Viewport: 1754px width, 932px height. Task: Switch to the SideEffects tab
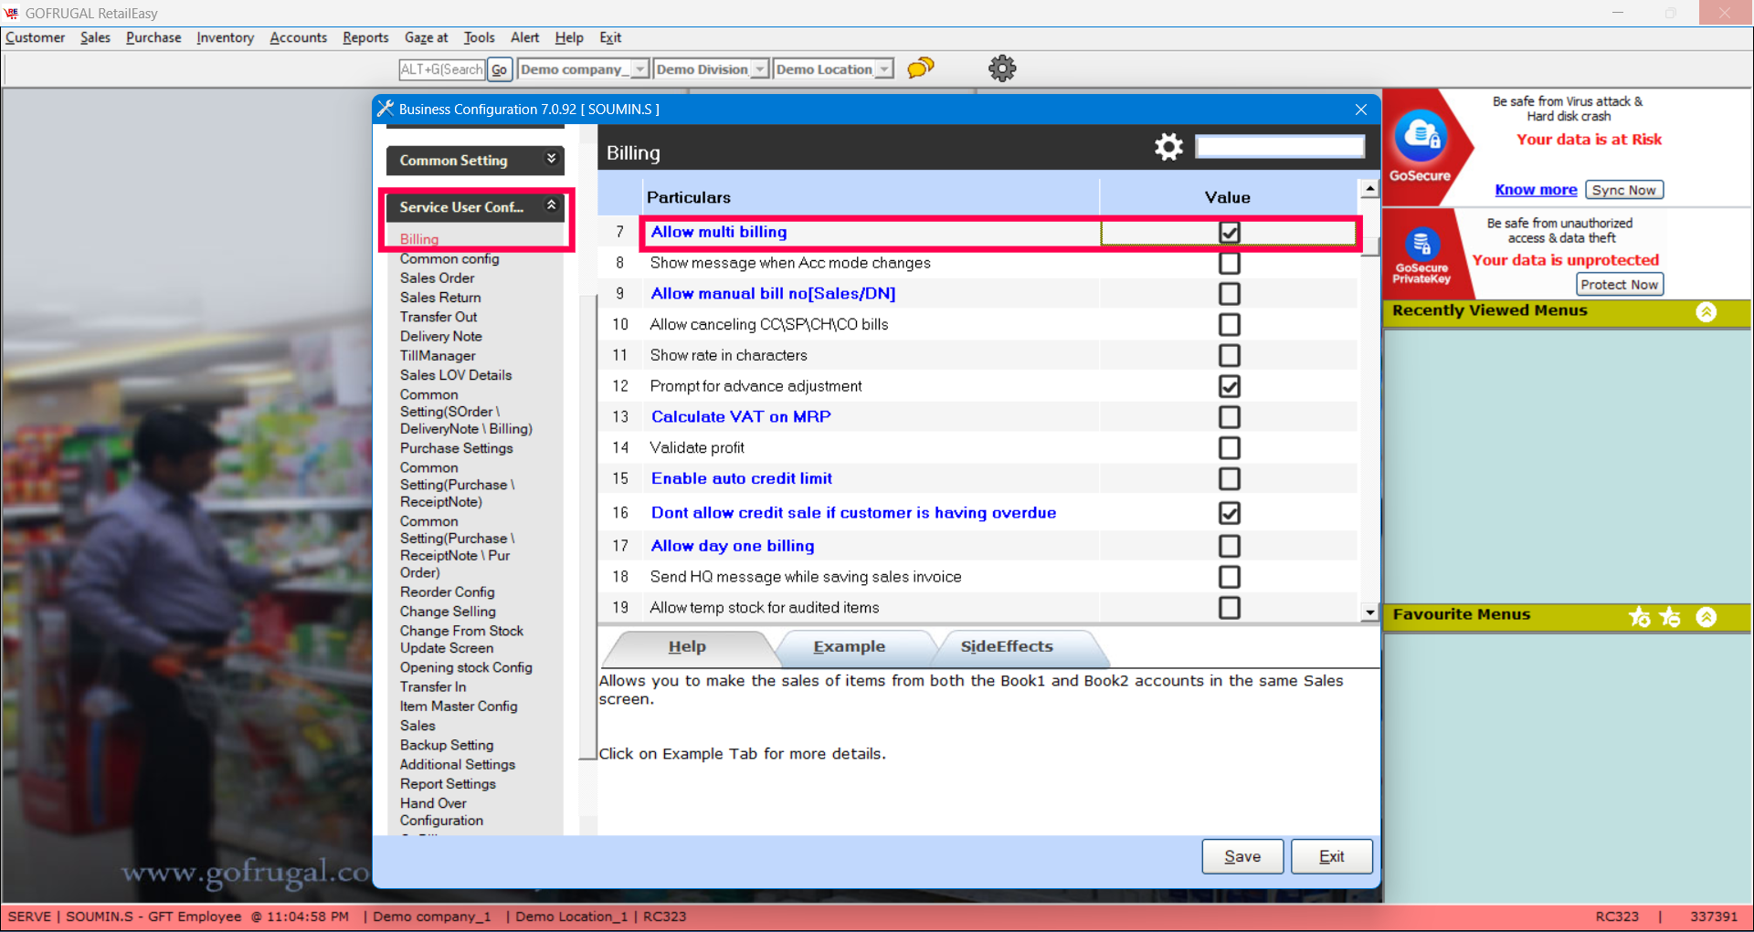point(1007,647)
